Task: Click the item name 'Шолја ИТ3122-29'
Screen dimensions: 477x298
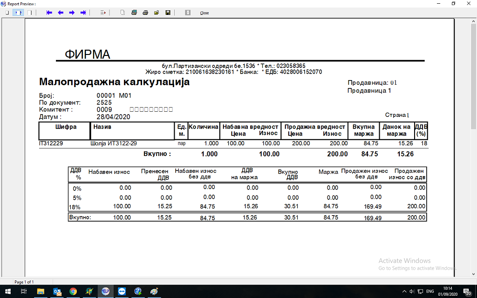Action: point(114,143)
